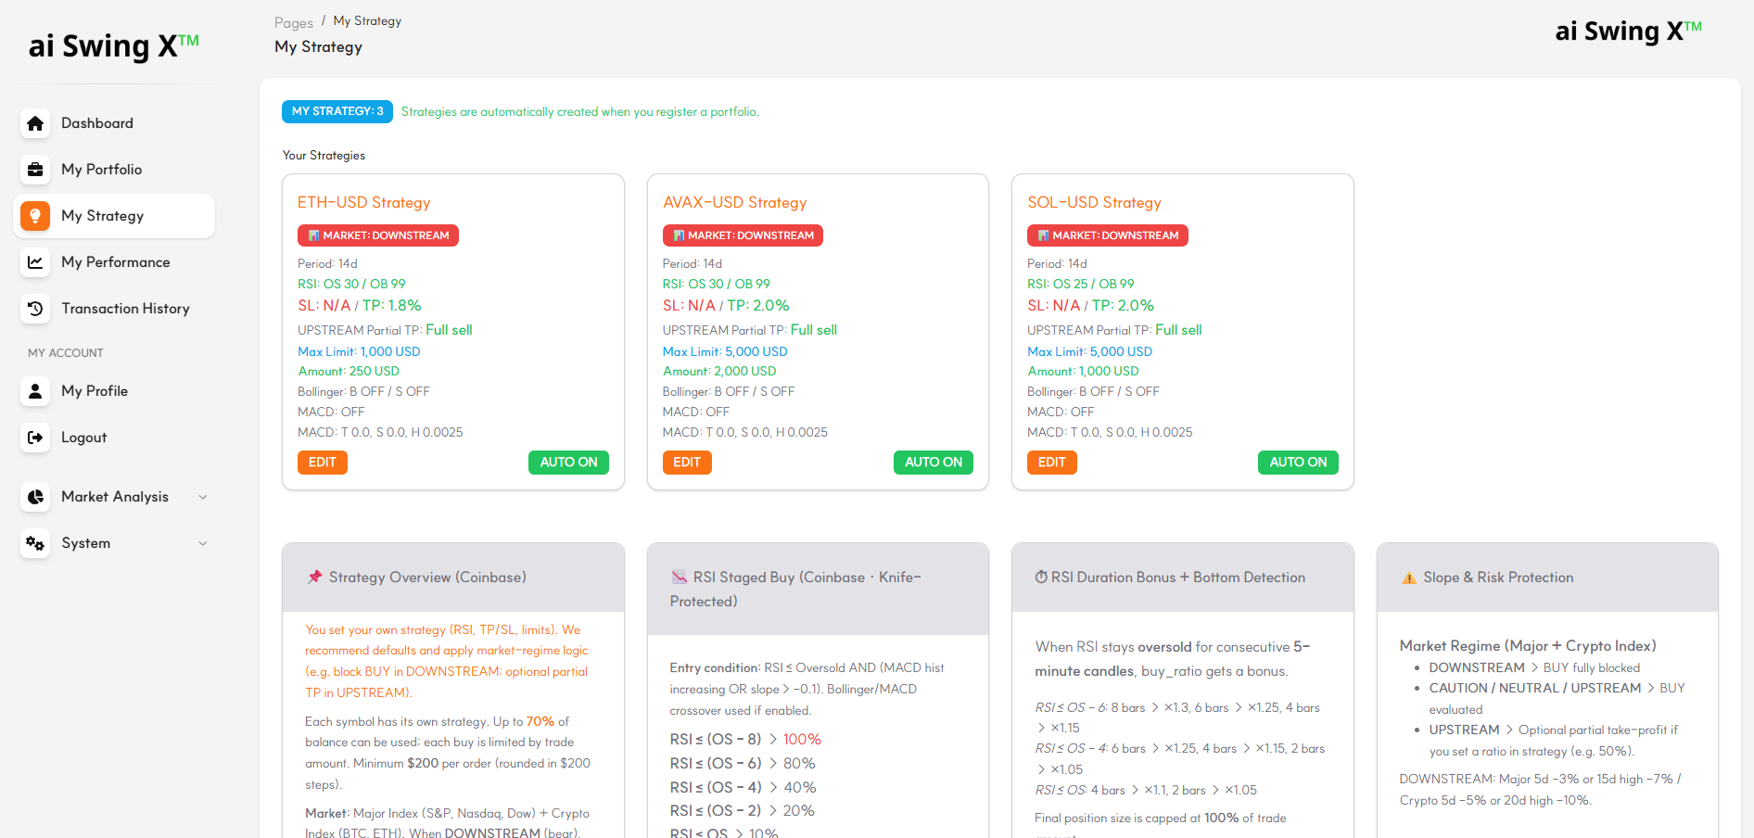Click the System gears icon

[35, 543]
